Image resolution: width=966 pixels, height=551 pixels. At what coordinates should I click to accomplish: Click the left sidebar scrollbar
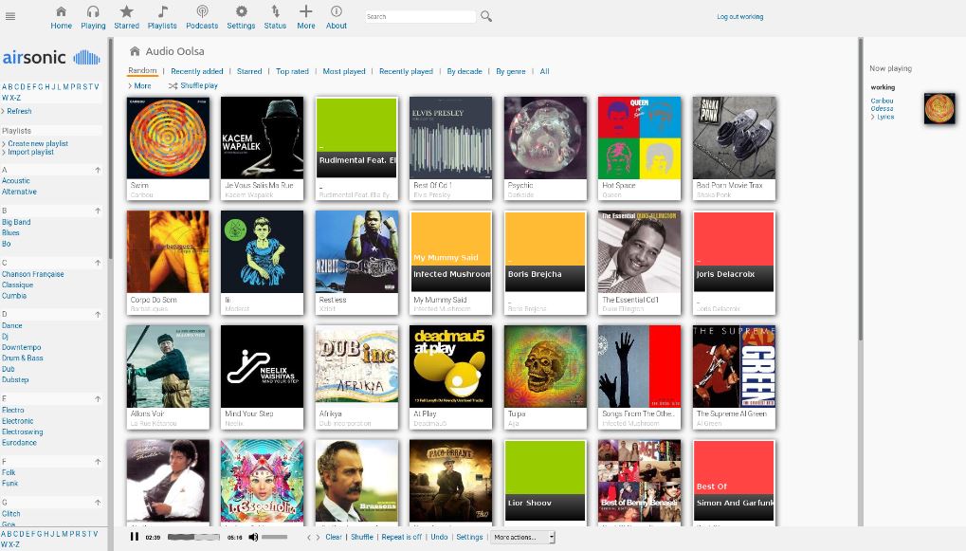pyautogui.click(x=110, y=148)
